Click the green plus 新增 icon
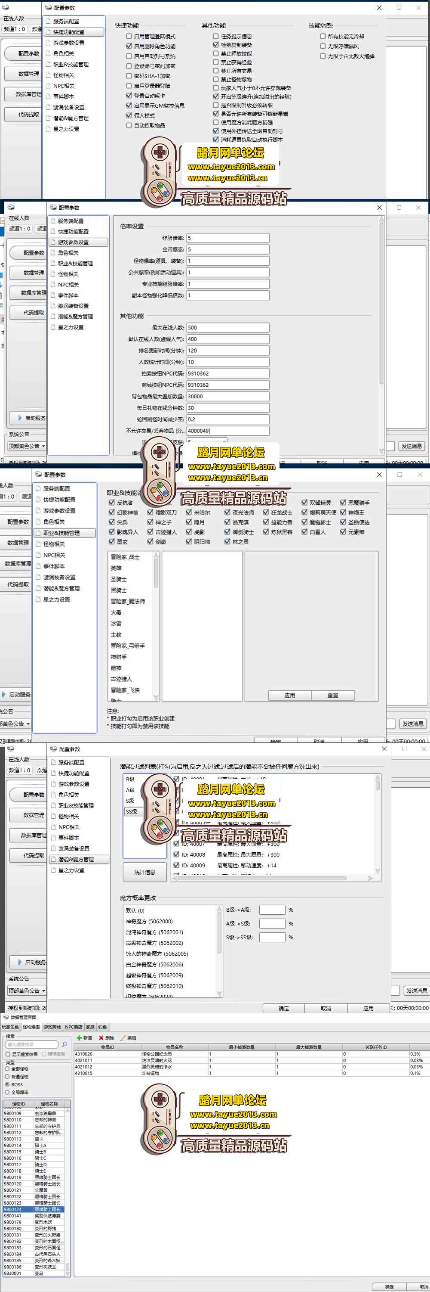This screenshot has width=430, height=1292. tap(79, 1038)
